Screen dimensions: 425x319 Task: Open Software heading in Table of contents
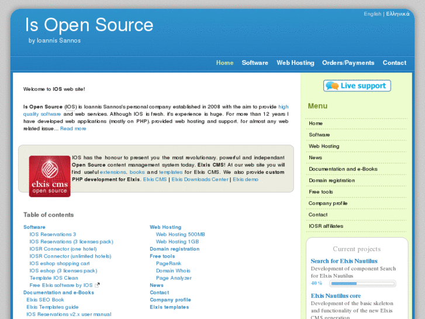[34, 227]
